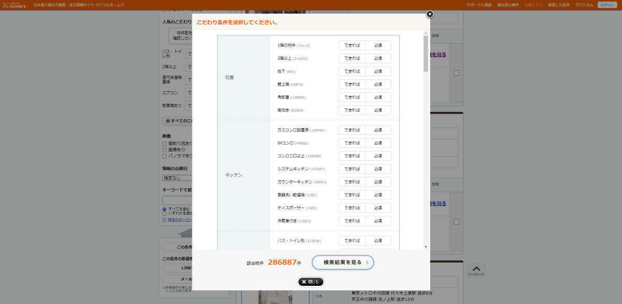Mark 2階以上 as 必須
This screenshot has width=622, height=304.
pyautogui.click(x=378, y=59)
